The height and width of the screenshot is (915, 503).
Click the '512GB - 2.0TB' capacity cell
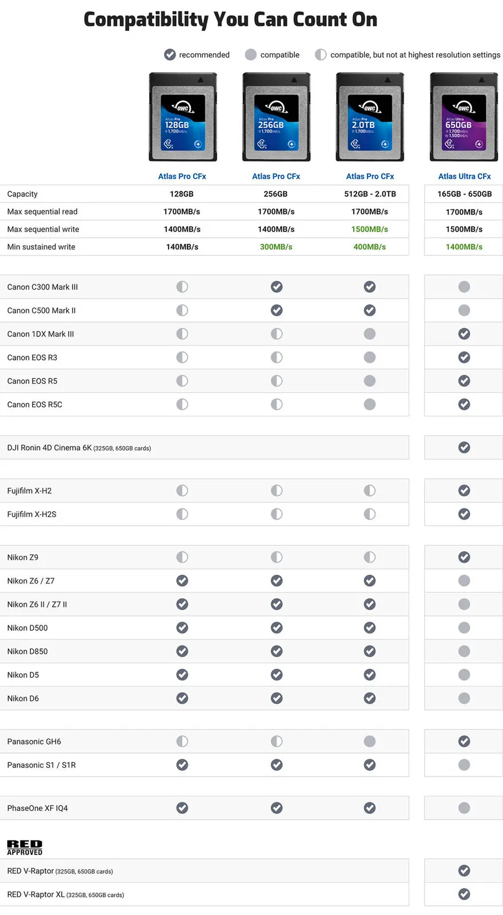click(370, 194)
